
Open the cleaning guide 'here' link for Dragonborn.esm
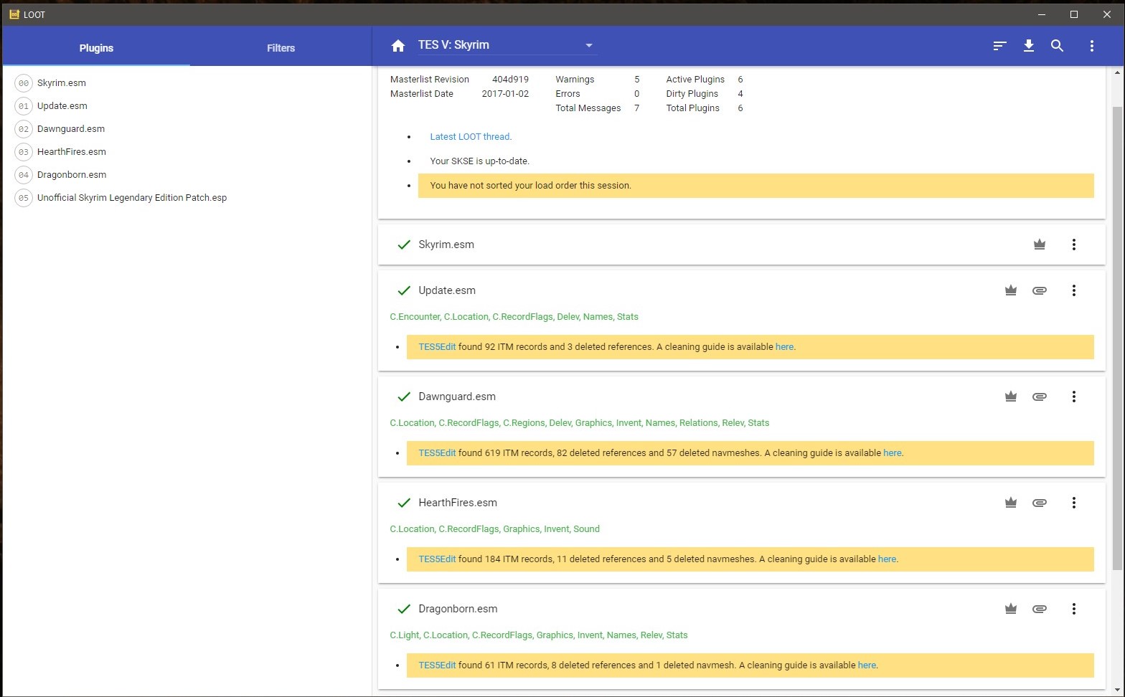click(867, 665)
